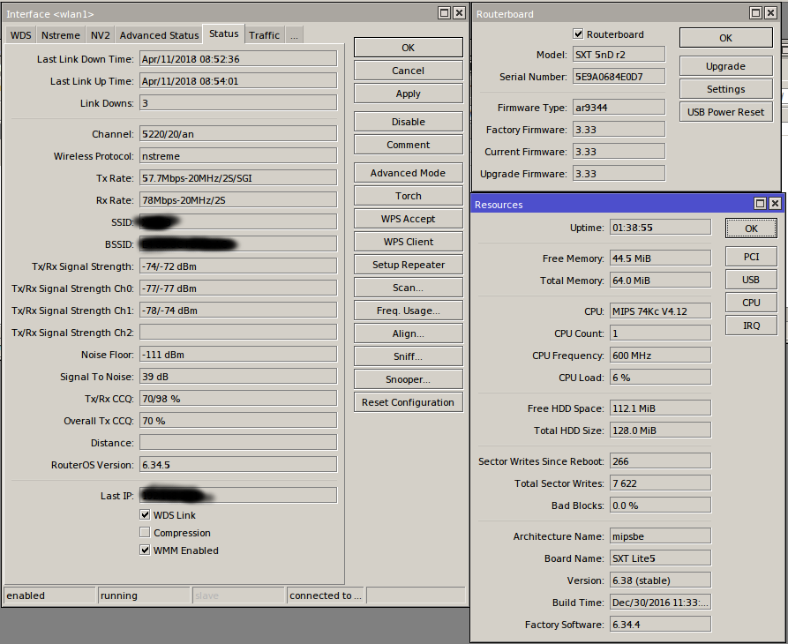Switch to Advanced Mode
Viewport: 788px width, 644px height.
coord(408,173)
